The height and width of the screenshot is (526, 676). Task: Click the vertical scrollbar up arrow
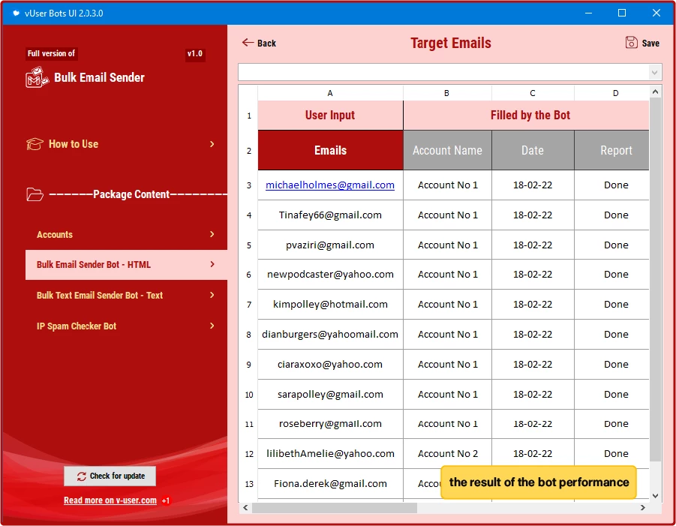coord(655,92)
